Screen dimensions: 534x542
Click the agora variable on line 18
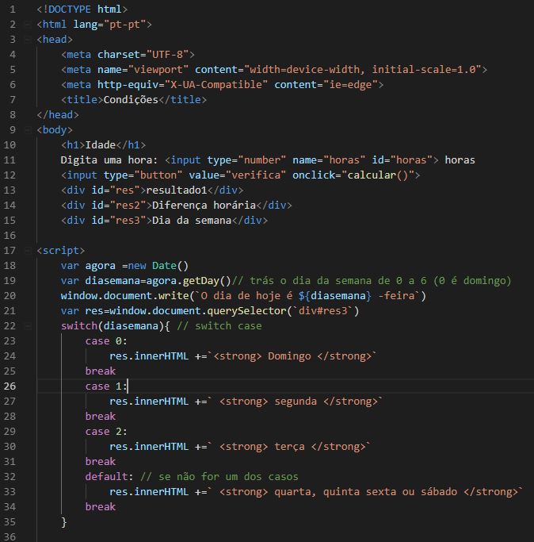pyautogui.click(x=100, y=266)
